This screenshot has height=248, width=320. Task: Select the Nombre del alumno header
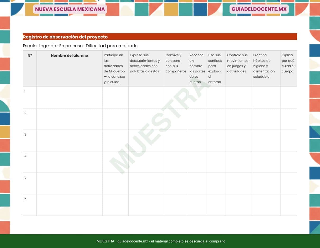[69, 68]
